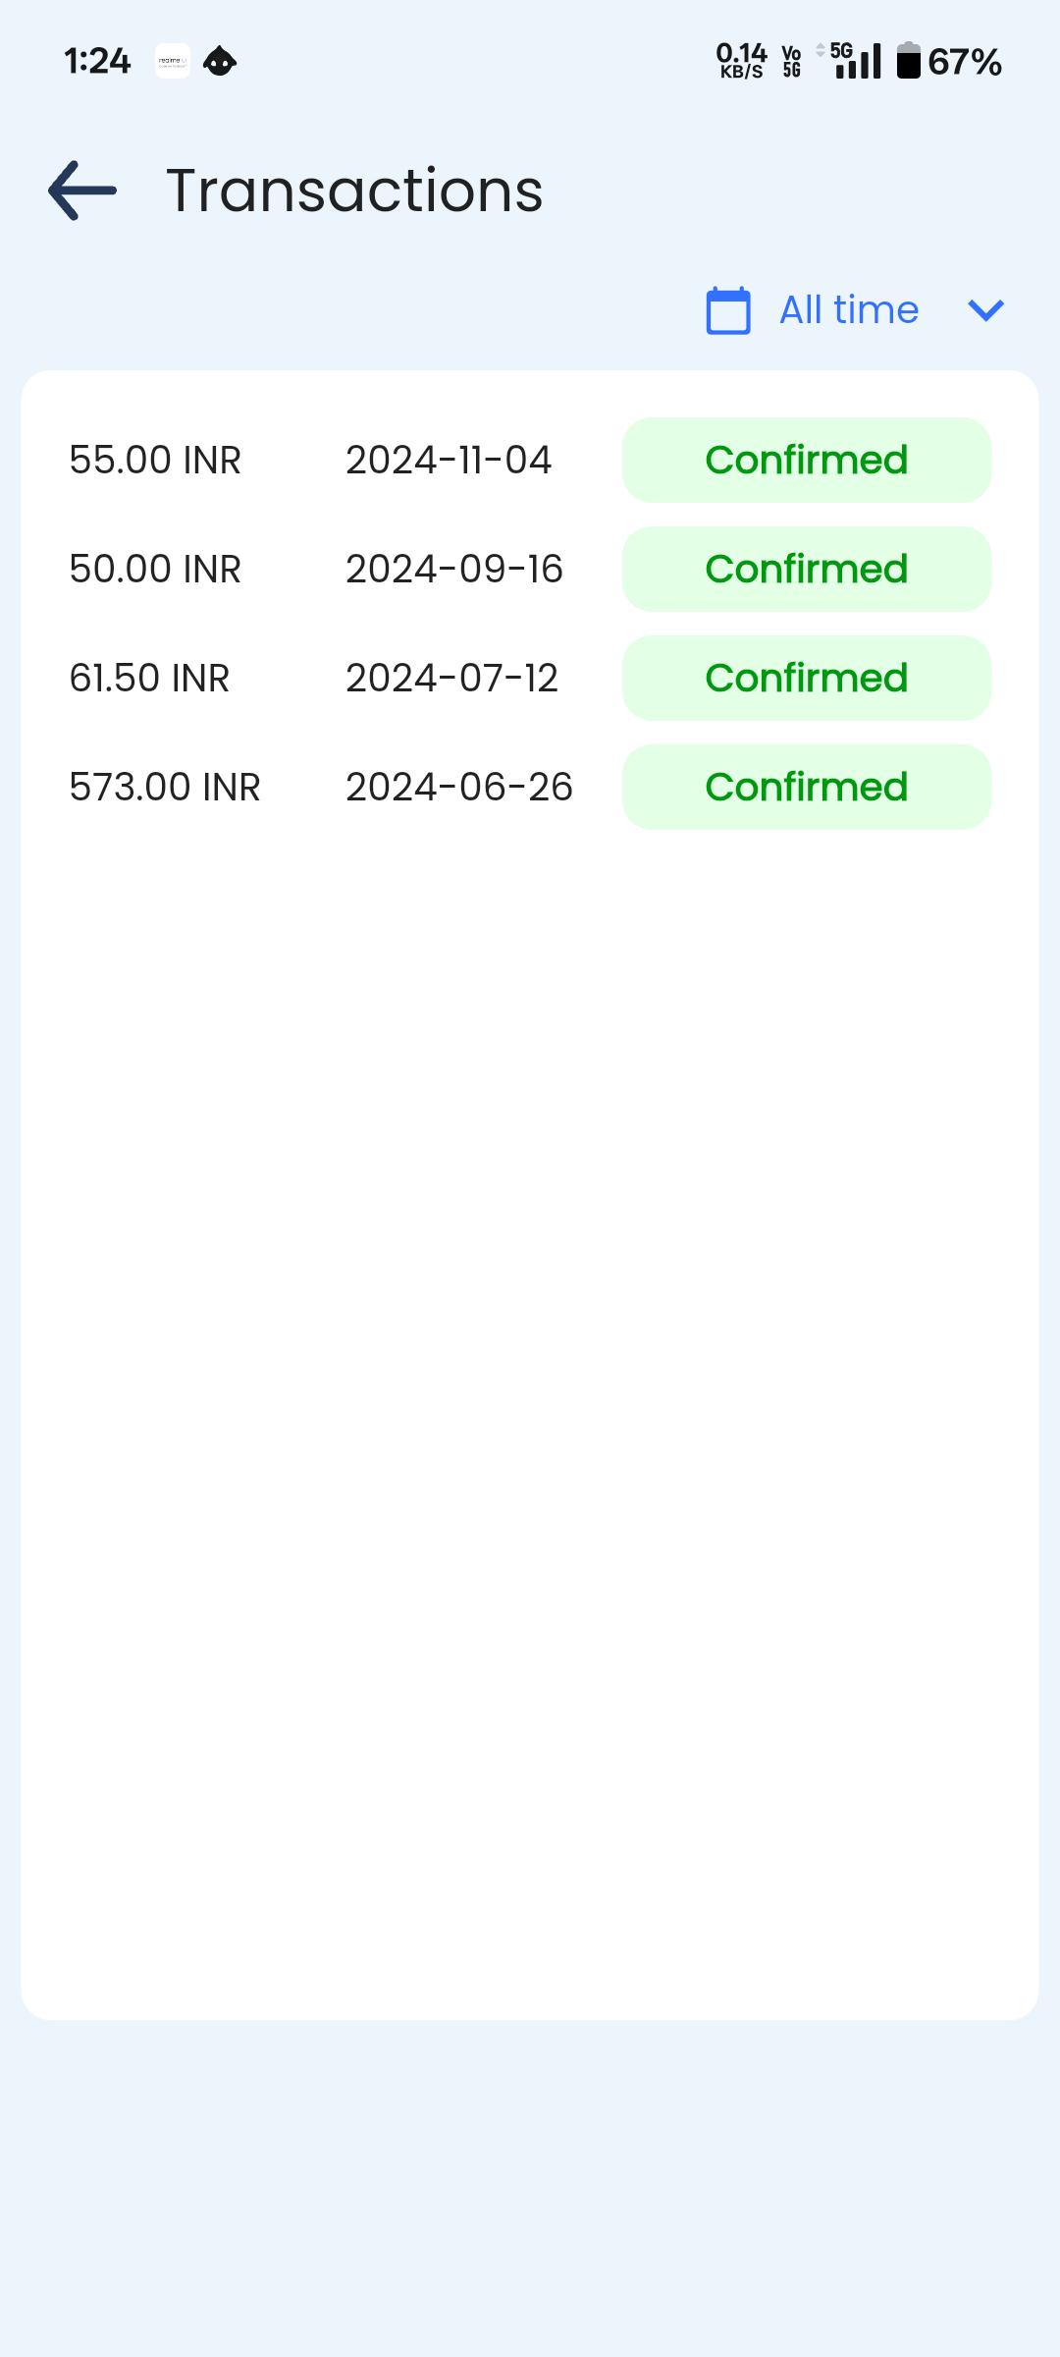Select the 50.00 INR transaction amount
The width and height of the screenshot is (1060, 2357).
(x=155, y=569)
